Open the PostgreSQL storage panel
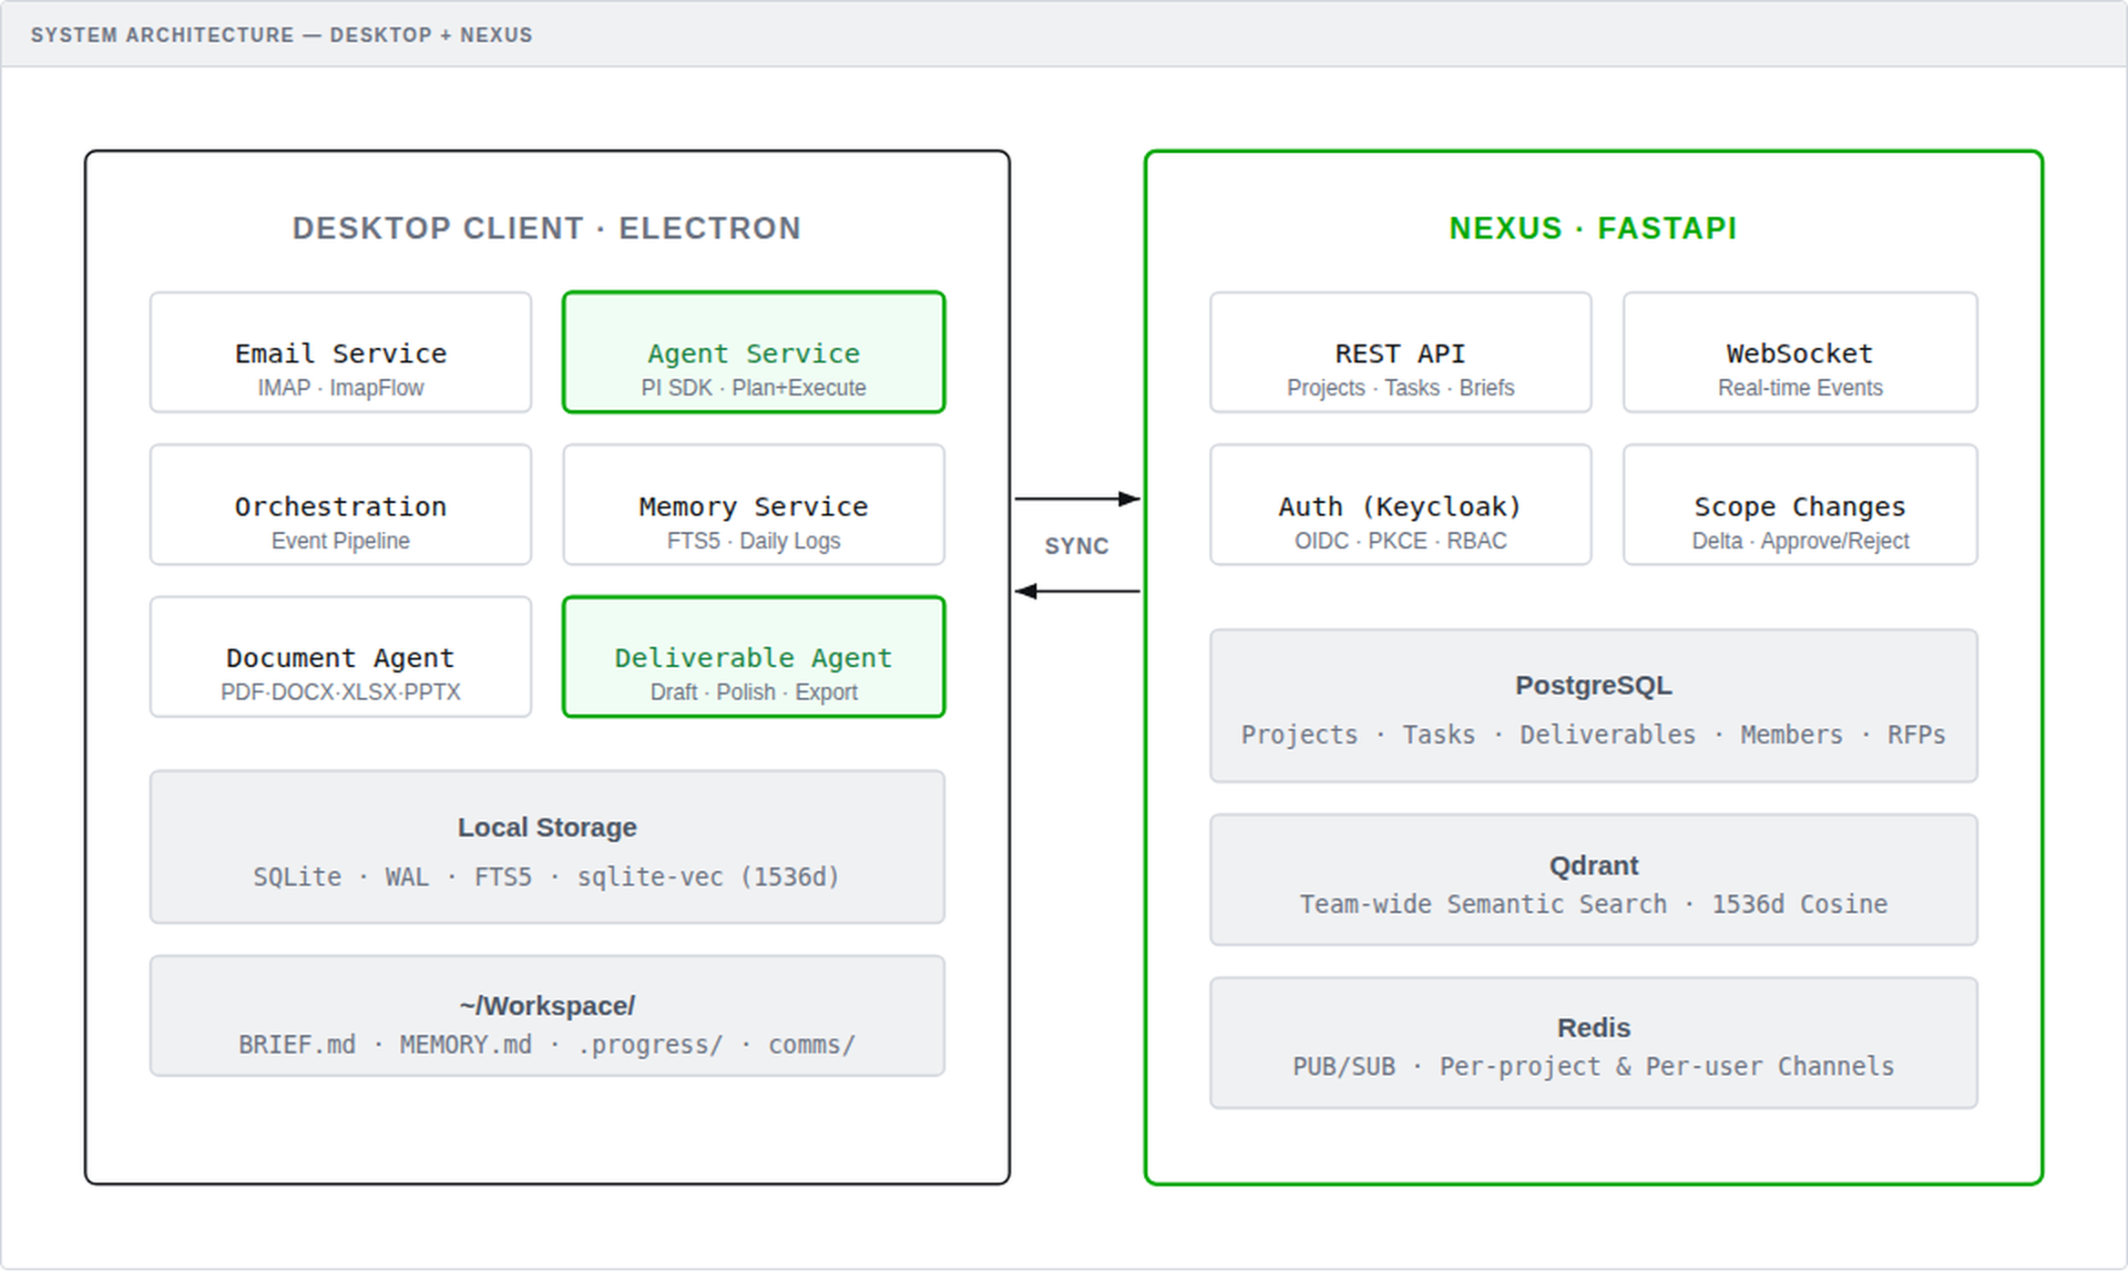Viewport: 2128px width, 1272px height. (1593, 707)
